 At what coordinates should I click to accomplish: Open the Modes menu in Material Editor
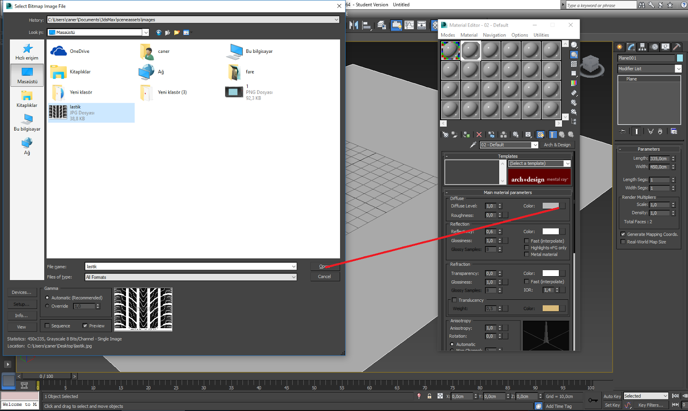click(448, 35)
